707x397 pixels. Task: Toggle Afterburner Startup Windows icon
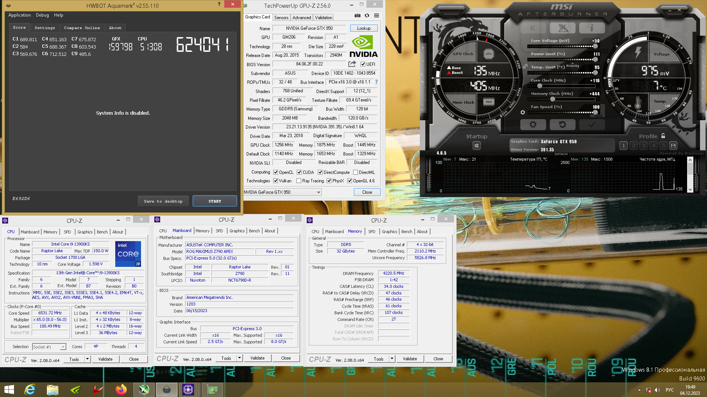[476, 146]
